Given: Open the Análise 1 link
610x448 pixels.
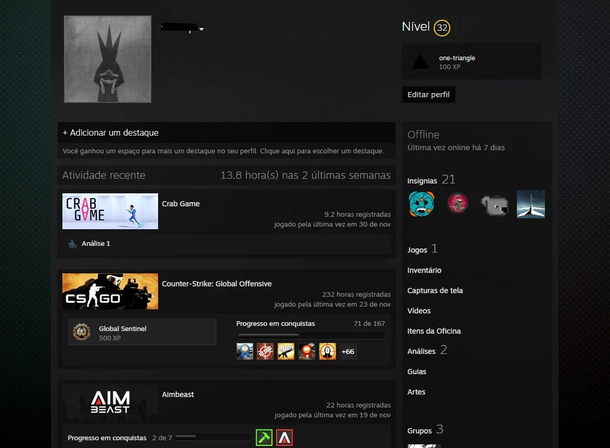Looking at the screenshot, I should tap(96, 243).
